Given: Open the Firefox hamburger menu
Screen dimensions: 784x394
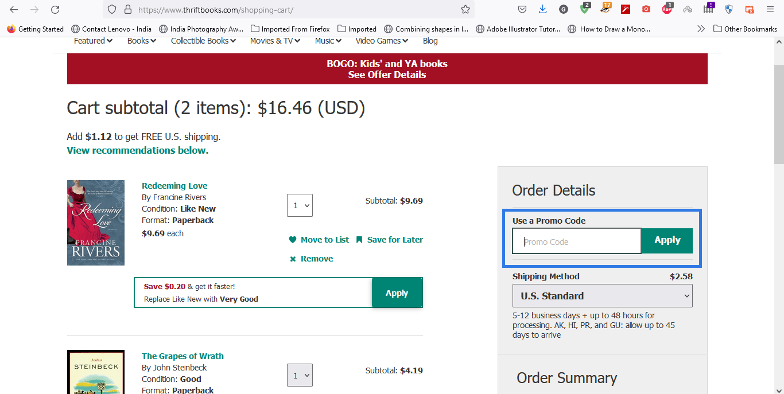Looking at the screenshot, I should pos(770,10).
